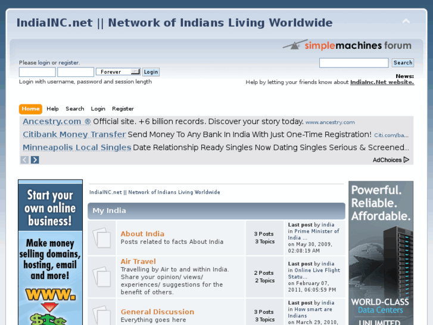The width and height of the screenshot is (433, 325).
Task: Open the Forever session length dropdown
Action: (118, 72)
